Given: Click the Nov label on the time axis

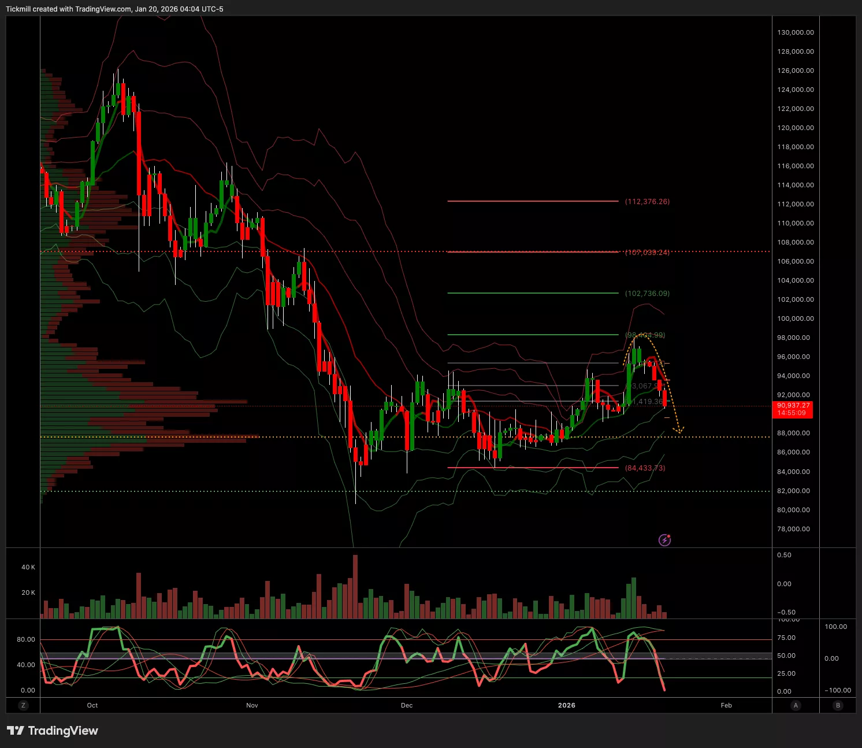Looking at the screenshot, I should (252, 705).
